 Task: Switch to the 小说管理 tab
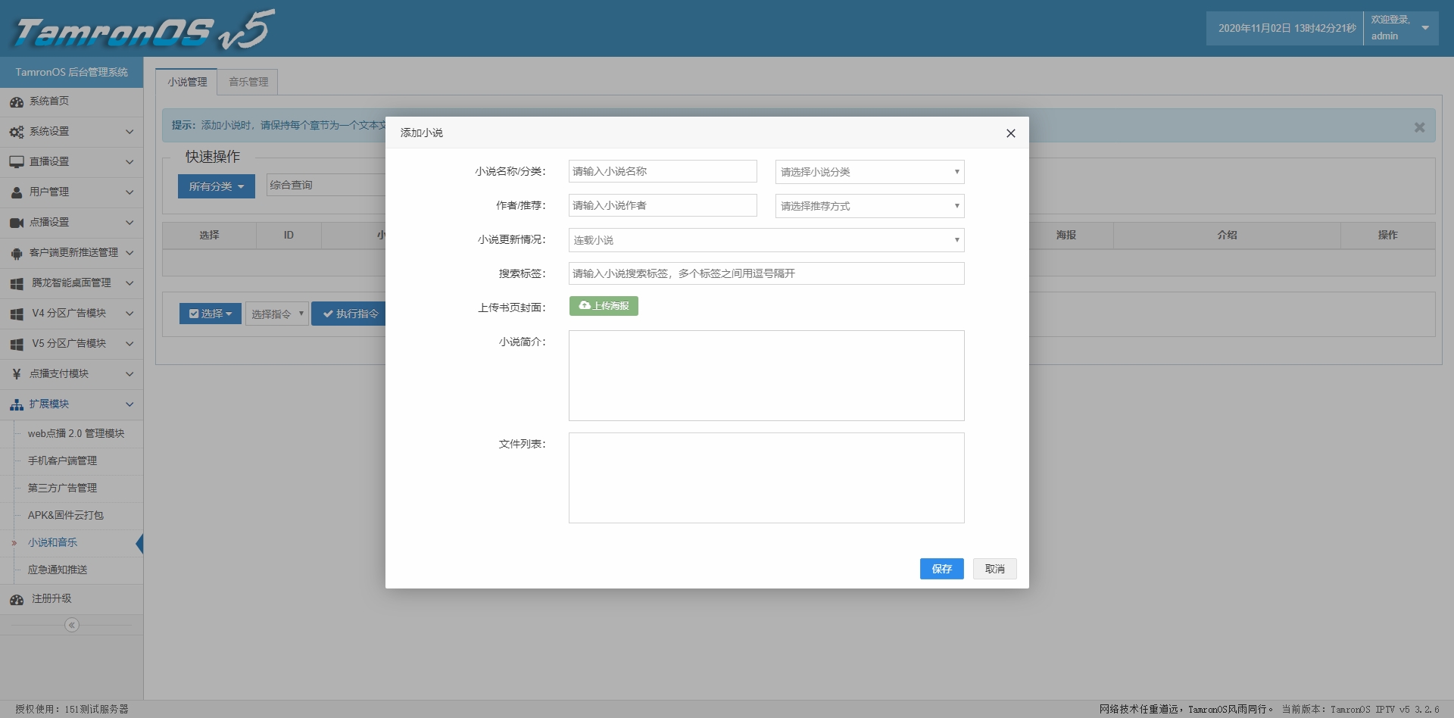pos(187,82)
